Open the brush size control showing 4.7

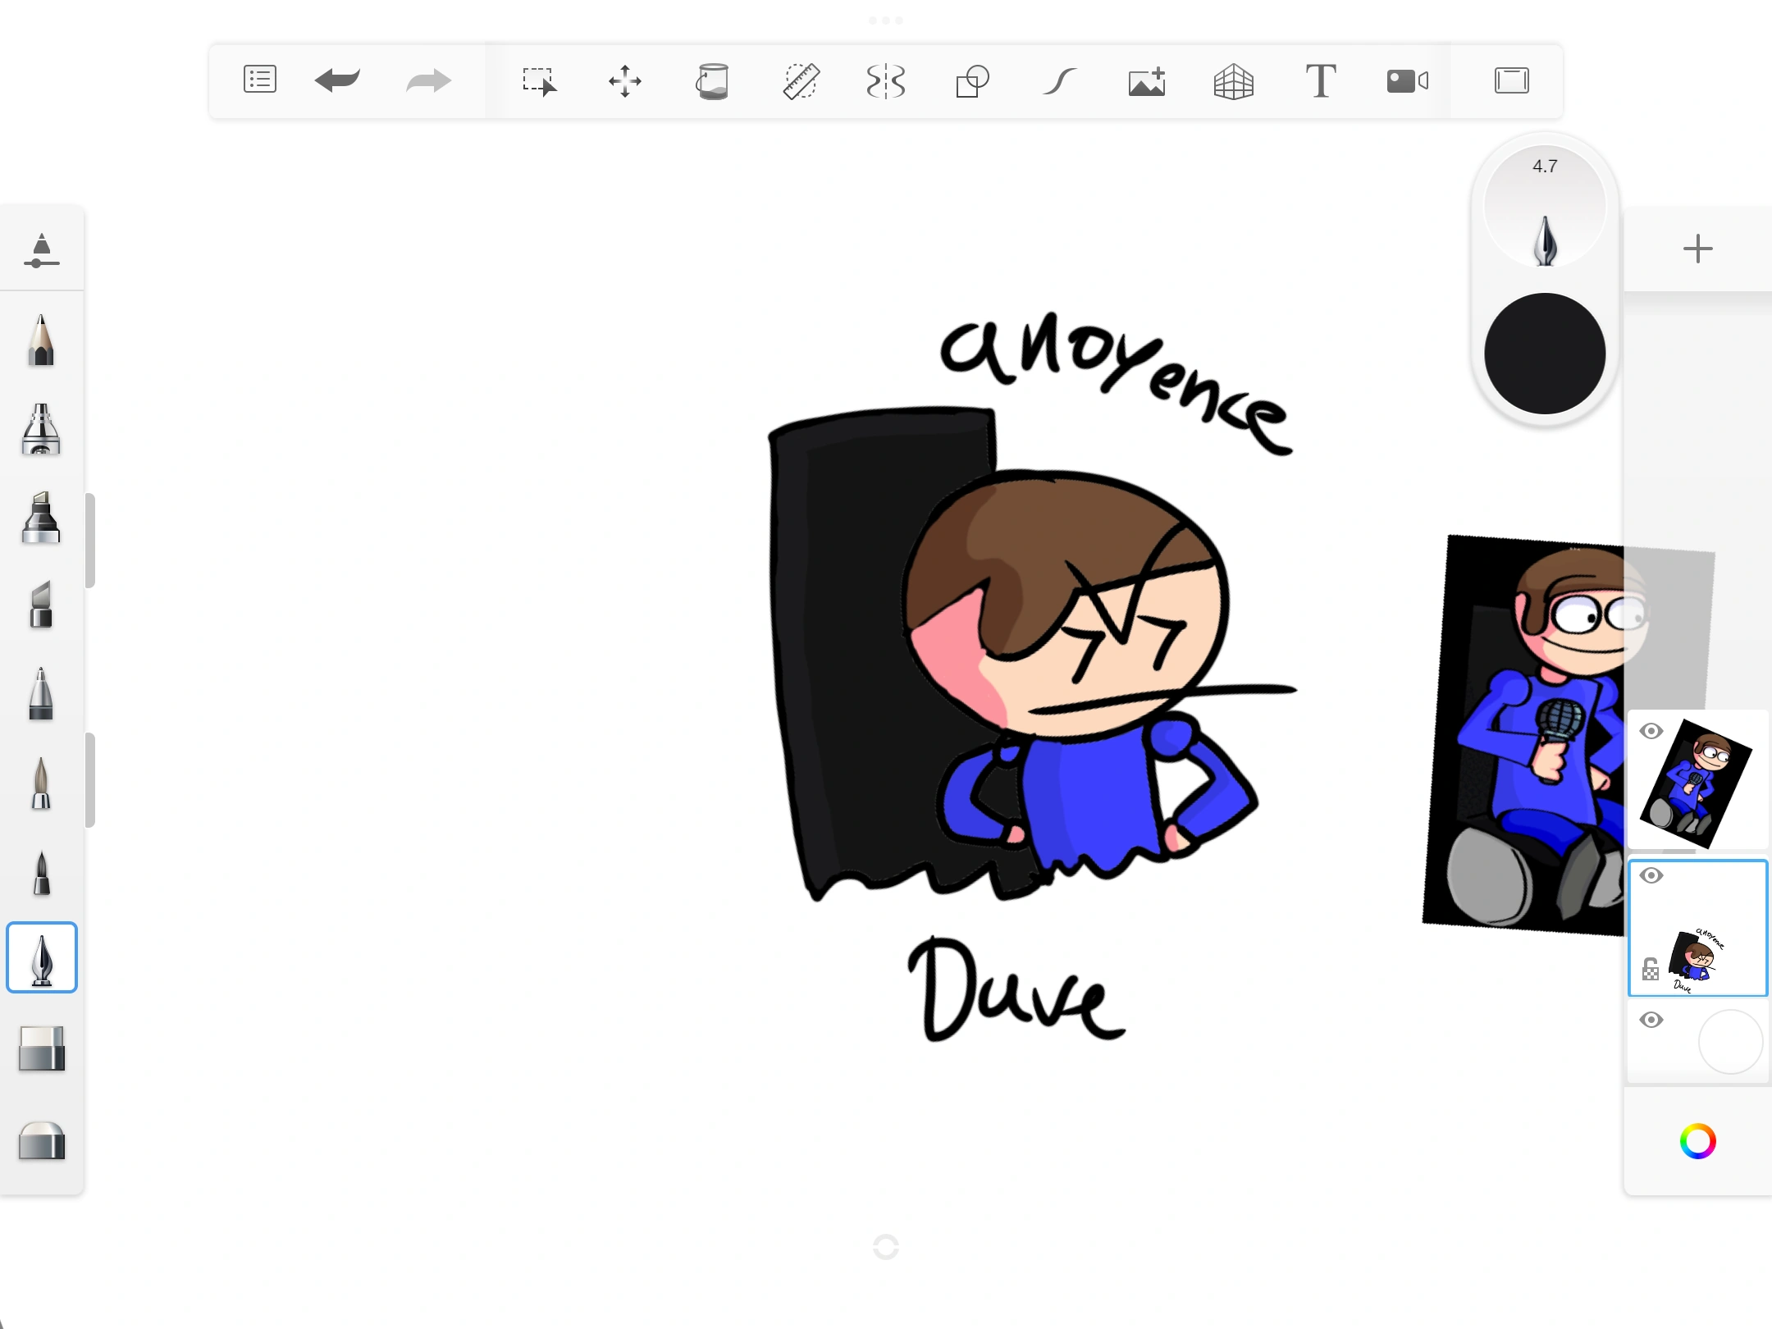coord(1545,205)
